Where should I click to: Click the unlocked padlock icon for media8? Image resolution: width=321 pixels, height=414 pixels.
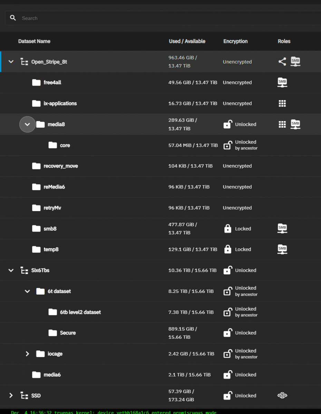click(227, 124)
